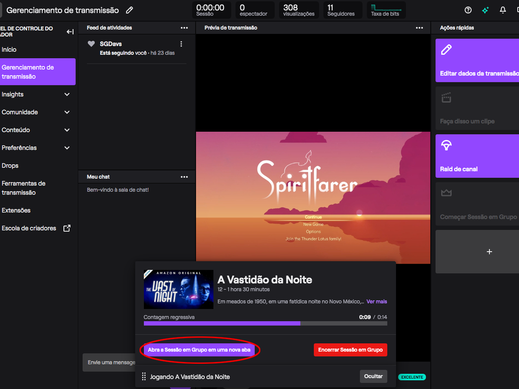Open the help question mark icon
Screen dimensions: 519x389
coord(468,10)
